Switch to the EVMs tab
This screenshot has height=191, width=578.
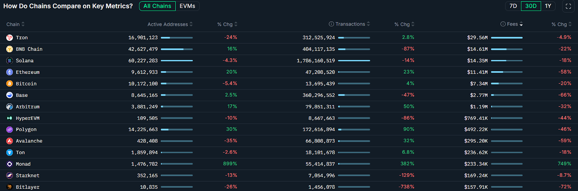187,6
